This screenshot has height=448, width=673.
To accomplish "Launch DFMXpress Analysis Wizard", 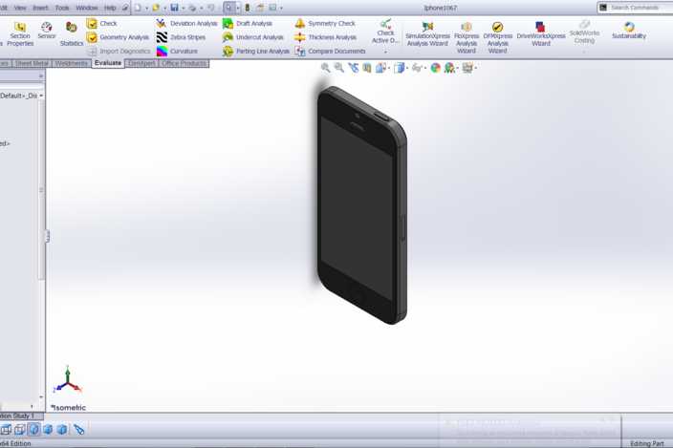I will point(497,37).
